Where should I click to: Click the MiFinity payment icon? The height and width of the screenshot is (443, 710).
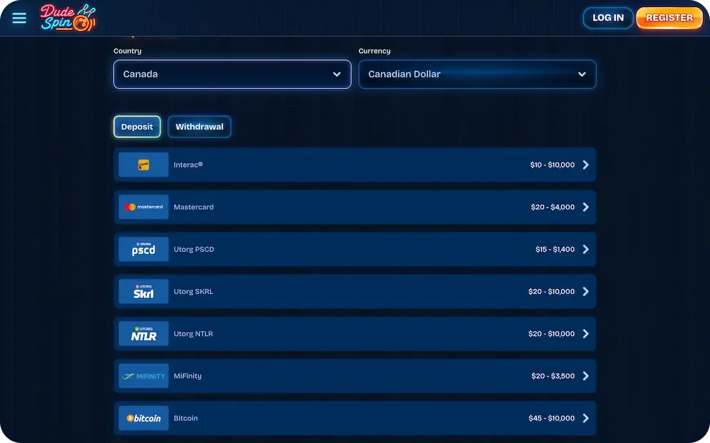[143, 375]
